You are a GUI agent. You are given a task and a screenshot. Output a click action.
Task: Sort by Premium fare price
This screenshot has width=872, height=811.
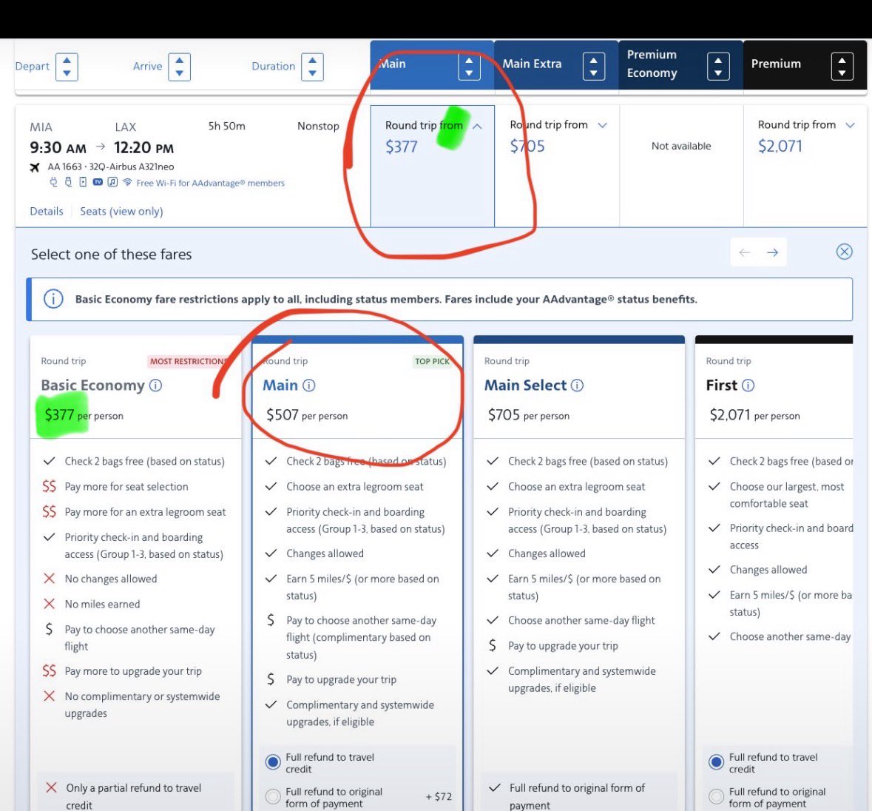pyautogui.click(x=842, y=67)
